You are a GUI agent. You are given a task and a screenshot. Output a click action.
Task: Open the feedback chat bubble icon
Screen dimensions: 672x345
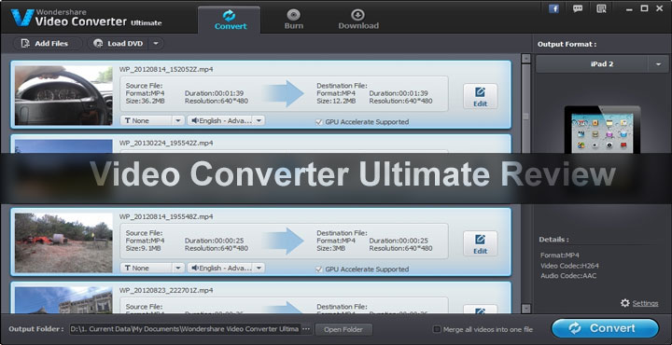click(578, 8)
